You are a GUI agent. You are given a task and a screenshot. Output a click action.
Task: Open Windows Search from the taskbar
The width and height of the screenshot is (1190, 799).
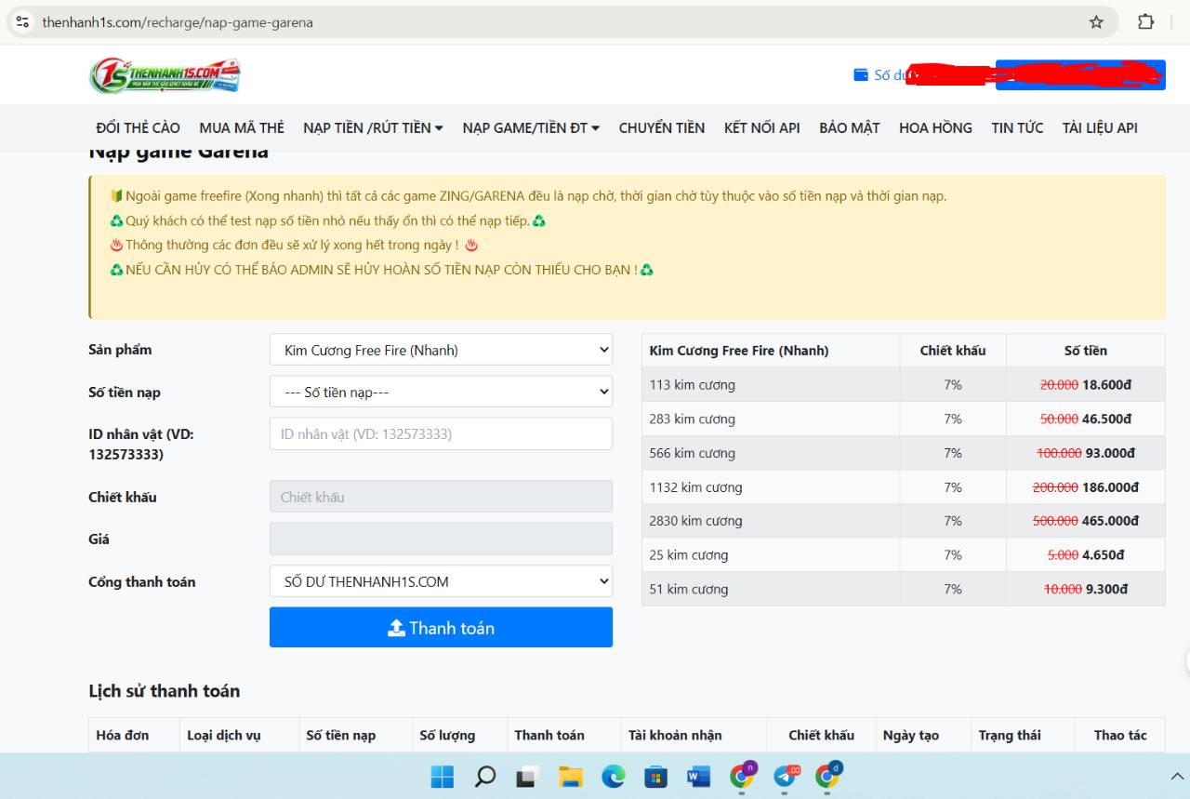coord(485,777)
